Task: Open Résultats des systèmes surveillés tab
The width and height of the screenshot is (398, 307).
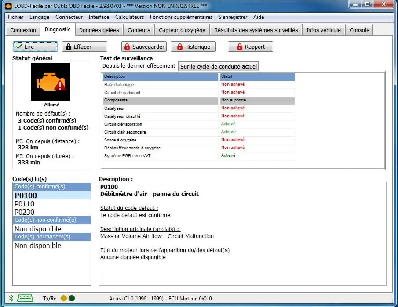Action: [256, 30]
